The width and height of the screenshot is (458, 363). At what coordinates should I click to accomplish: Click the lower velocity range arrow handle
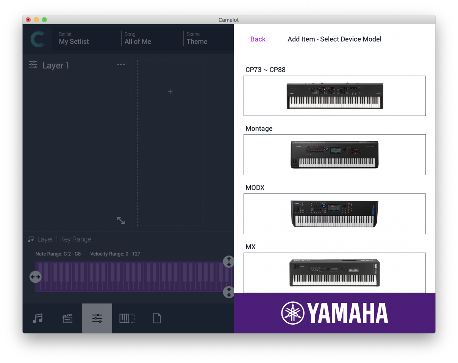pos(228,292)
